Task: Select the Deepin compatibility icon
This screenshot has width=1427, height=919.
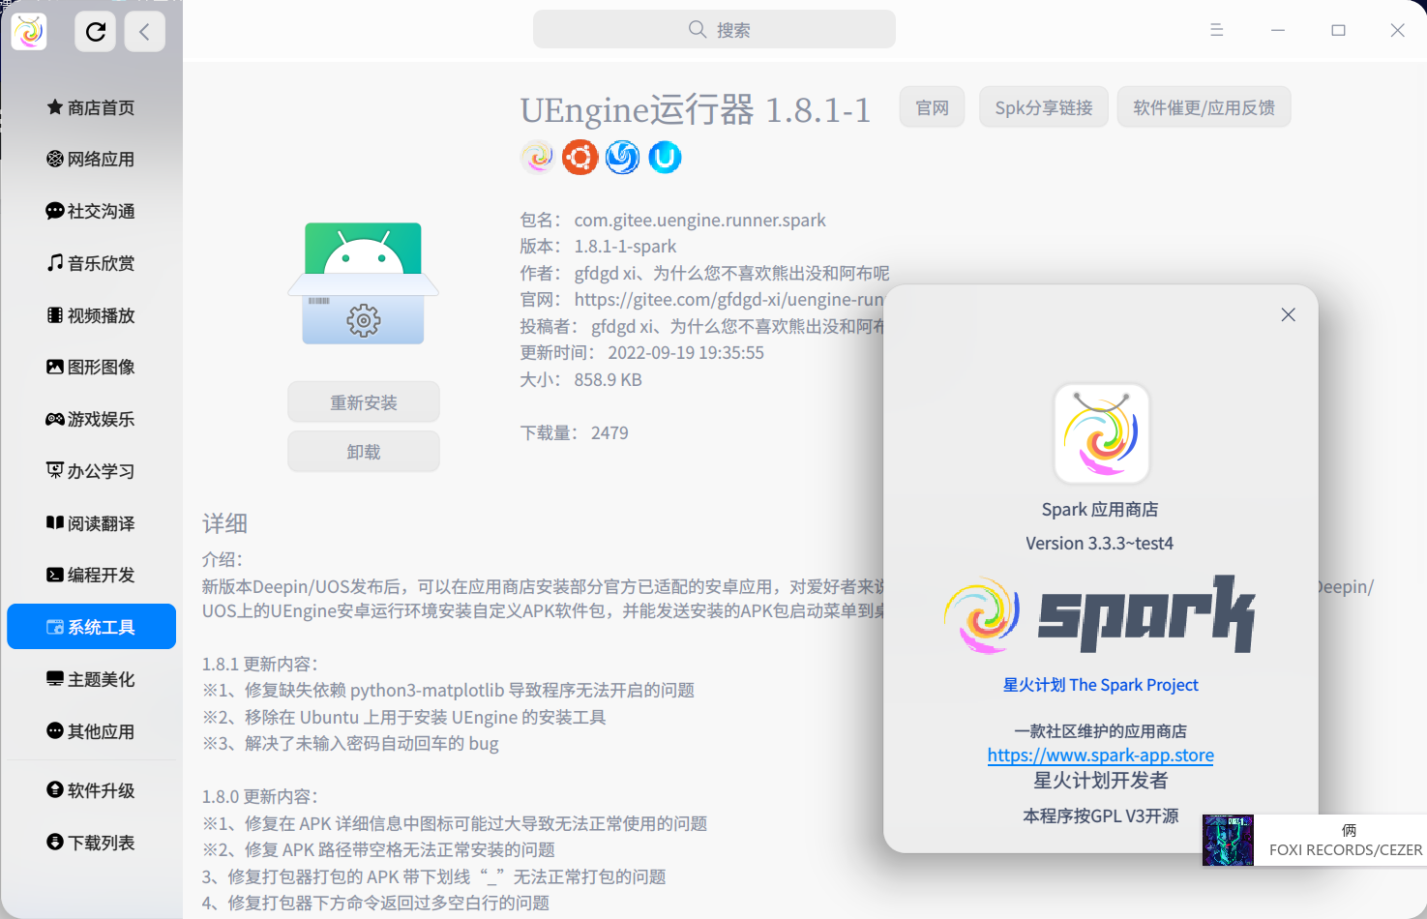Action: pos(622,157)
